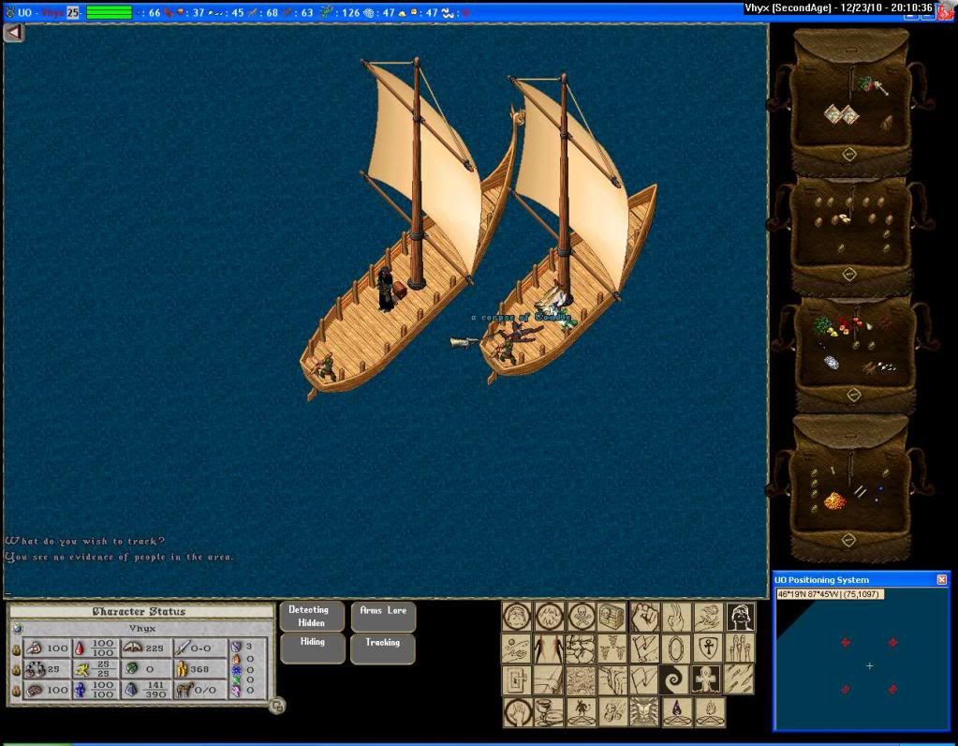
Task: Click the three winged staffs spell icon
Action: [x=612, y=649]
